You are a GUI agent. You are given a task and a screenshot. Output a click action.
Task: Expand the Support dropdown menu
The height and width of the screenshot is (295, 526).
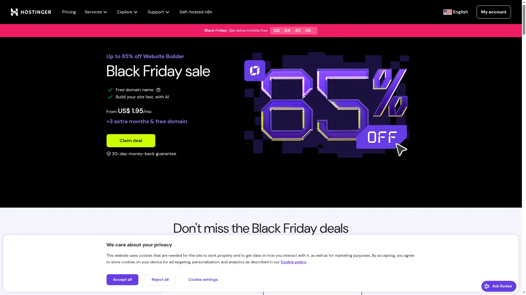(x=158, y=12)
